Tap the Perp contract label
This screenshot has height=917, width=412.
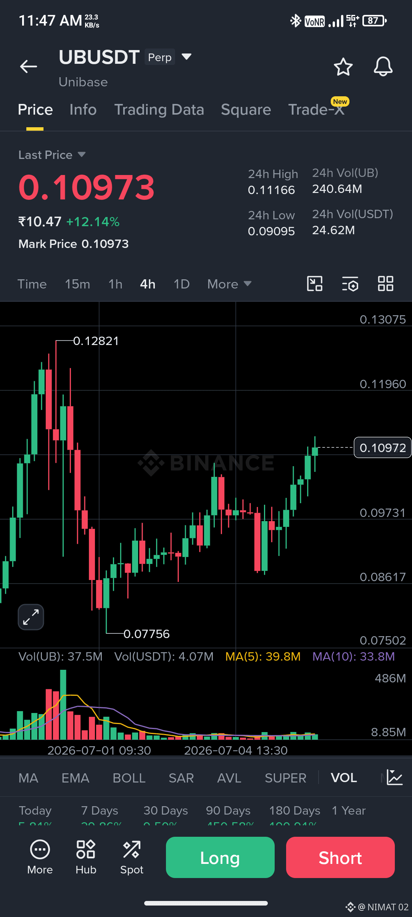coord(160,57)
